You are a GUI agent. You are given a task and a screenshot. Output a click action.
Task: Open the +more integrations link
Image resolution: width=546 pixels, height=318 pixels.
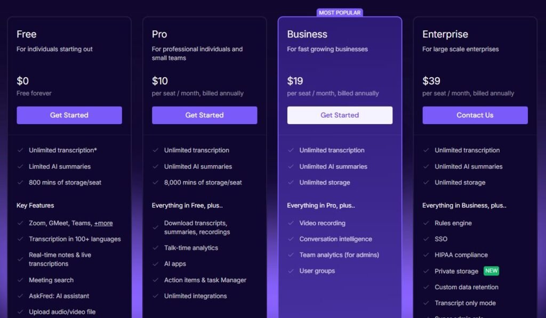tap(103, 223)
